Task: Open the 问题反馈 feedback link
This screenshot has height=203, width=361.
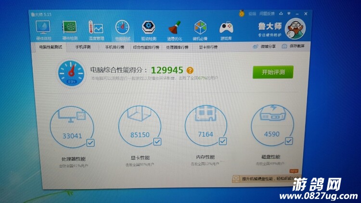Action: pos(267,13)
